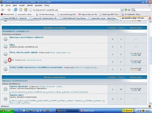Open the Plik menu
The width and height of the screenshot is (152, 113).
tap(2, 5)
